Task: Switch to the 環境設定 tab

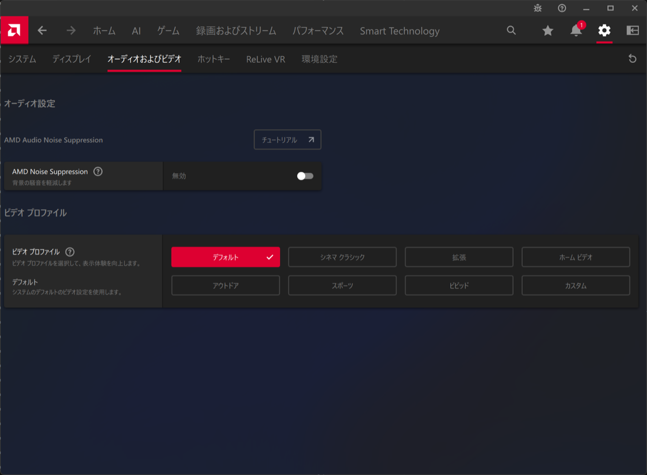Action: (320, 59)
